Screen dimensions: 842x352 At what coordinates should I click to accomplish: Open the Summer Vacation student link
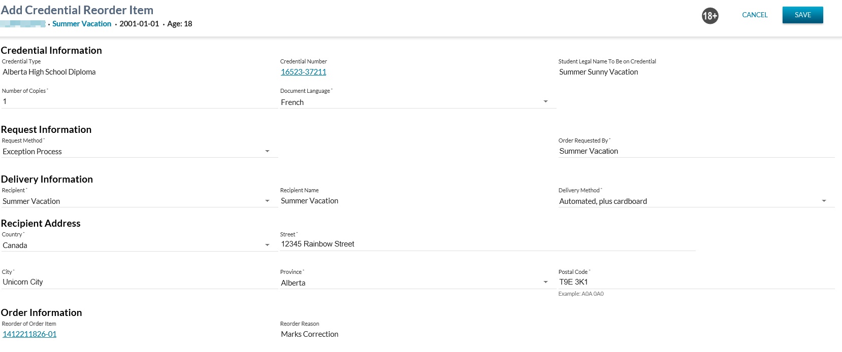[82, 24]
